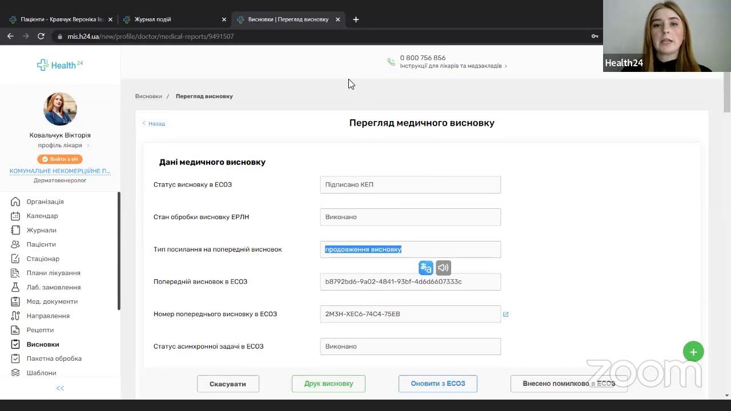Screen dimensions: 731x411
Task: Close the Пацієнти browser tab
Action: 110,19
